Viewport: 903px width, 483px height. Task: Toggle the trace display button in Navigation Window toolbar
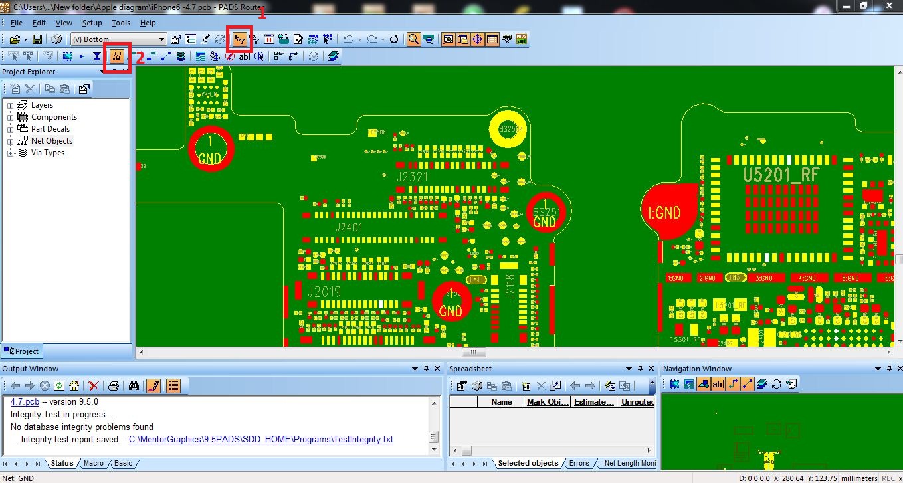pyautogui.click(x=732, y=384)
